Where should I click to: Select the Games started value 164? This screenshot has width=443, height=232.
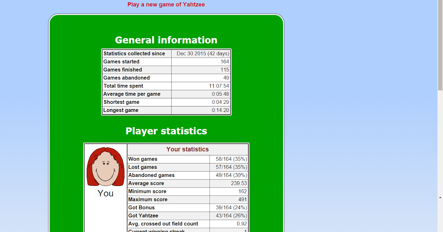click(x=225, y=61)
